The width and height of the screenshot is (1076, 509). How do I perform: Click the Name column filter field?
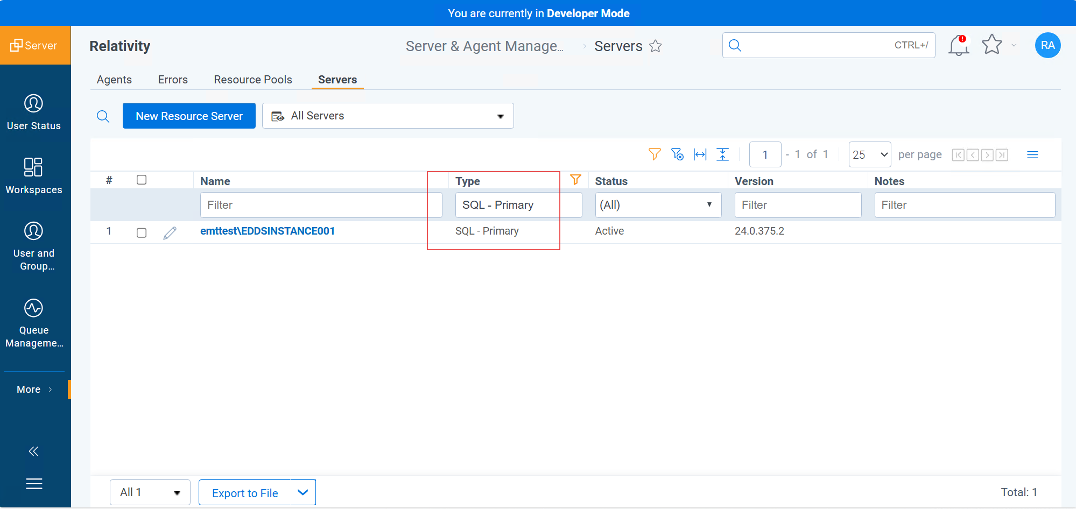click(320, 205)
